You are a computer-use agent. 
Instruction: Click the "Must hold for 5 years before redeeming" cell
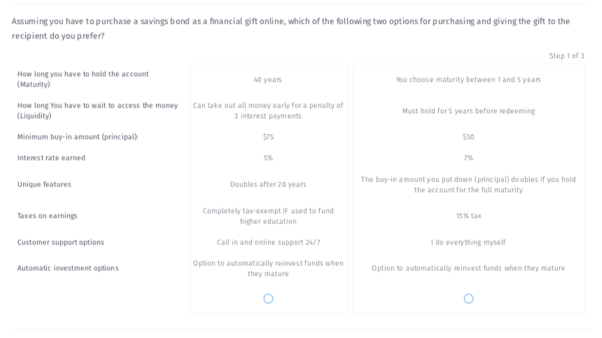(468, 111)
